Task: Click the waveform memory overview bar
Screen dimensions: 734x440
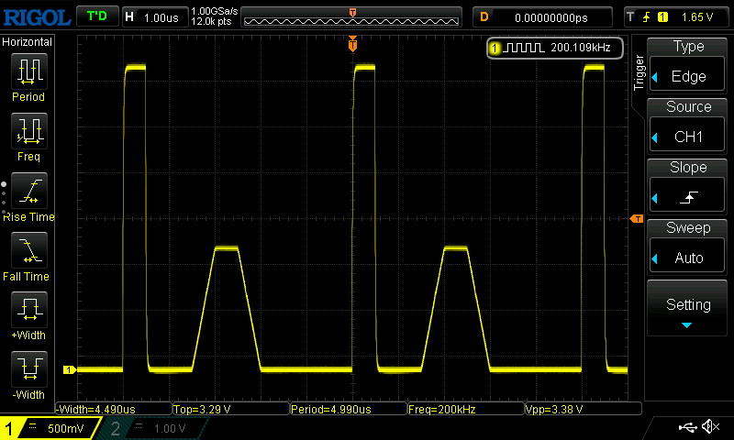Action: point(351,17)
